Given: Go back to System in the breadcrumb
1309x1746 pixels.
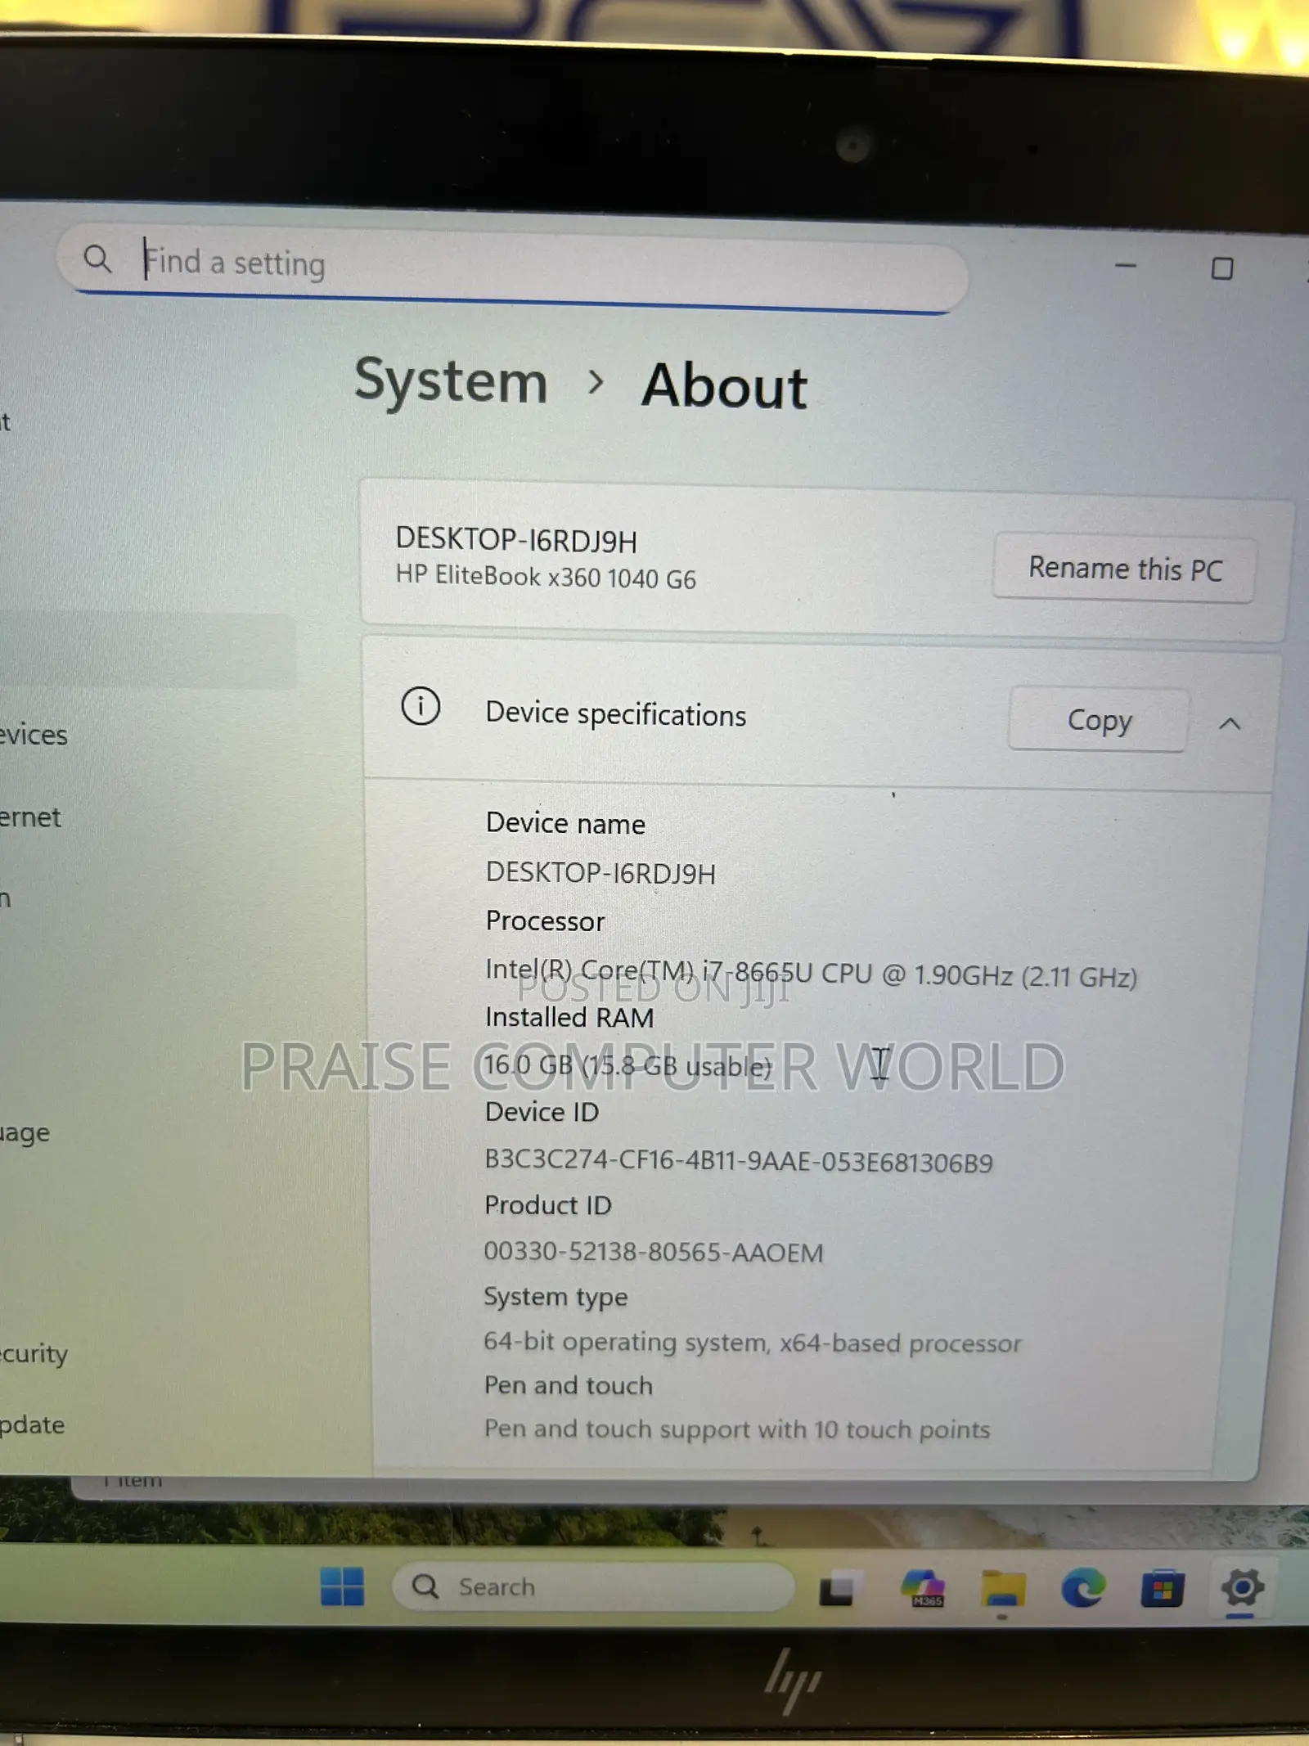Looking at the screenshot, I should point(451,382).
